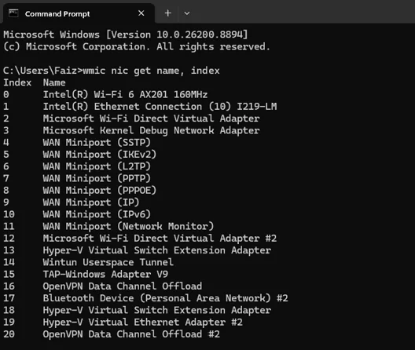Click the Command Prompt tab icon
Screen dimensions: 415x350
13,13
